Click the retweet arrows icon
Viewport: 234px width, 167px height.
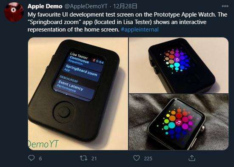coord(83,158)
